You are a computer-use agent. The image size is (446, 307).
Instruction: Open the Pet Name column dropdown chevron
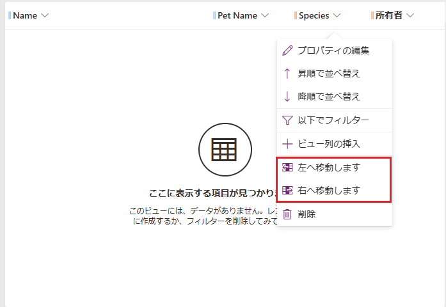click(x=265, y=15)
